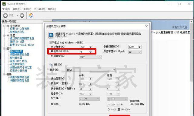
Task: Select 旋转显示器 in task tree
Action: pos(16,58)
